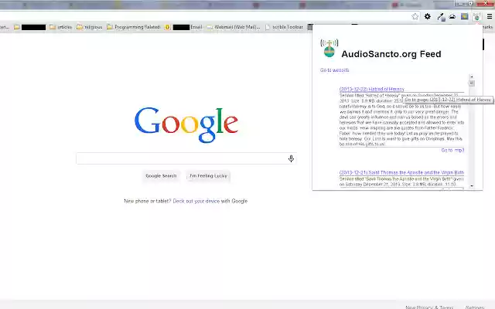Open the blue square extension icon
495x309 pixels.
click(x=464, y=16)
